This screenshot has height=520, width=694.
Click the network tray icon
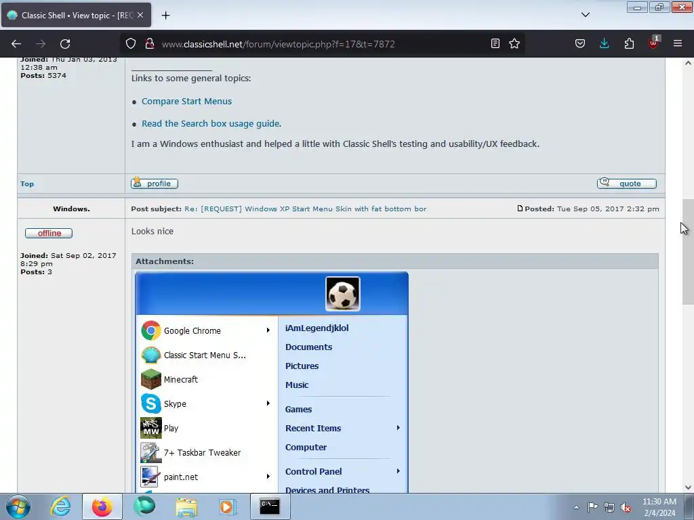[609, 507]
